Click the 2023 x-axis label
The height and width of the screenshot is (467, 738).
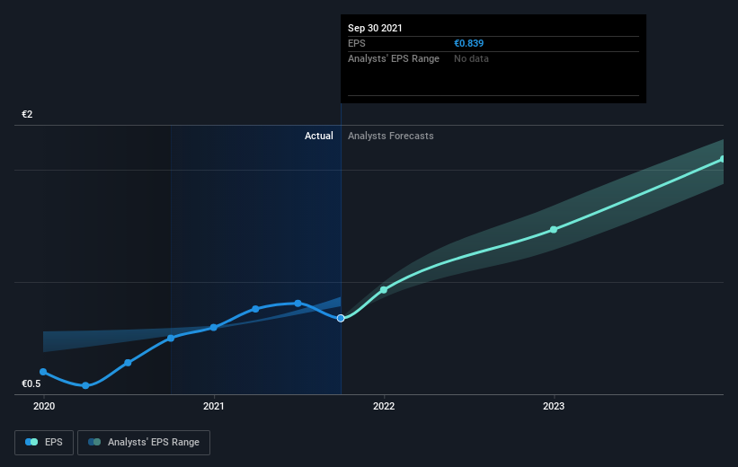pyautogui.click(x=554, y=406)
